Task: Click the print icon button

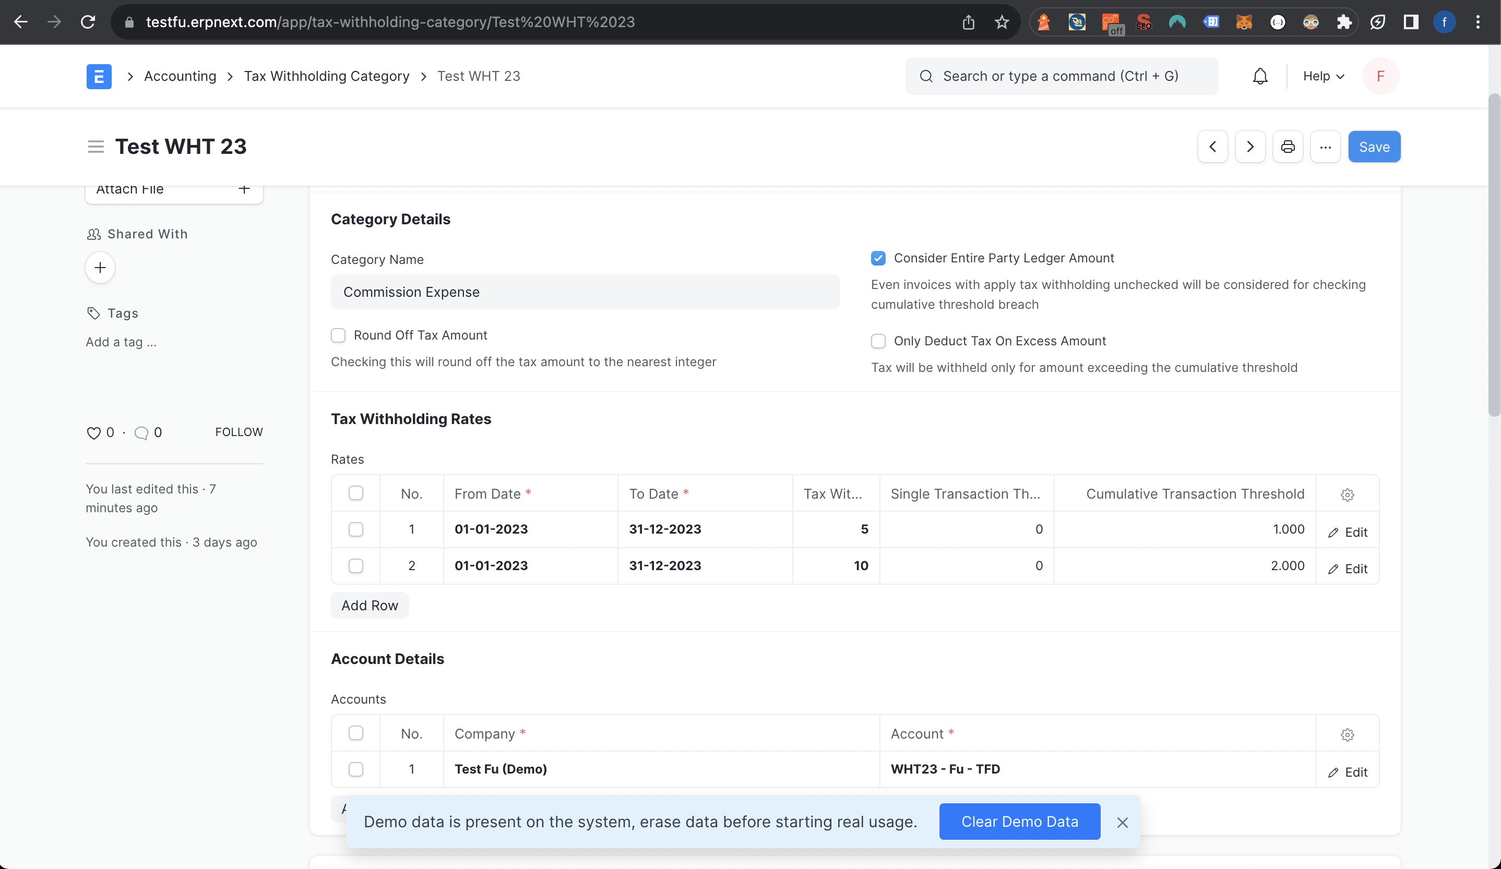Action: click(x=1287, y=147)
